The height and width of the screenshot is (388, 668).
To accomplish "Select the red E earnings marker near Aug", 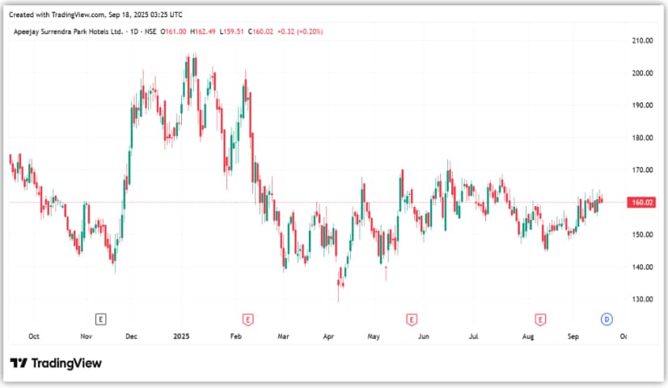I will click(539, 318).
